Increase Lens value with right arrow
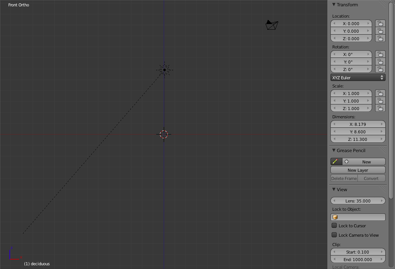Image resolution: width=395 pixels, height=269 pixels. tap(382, 201)
